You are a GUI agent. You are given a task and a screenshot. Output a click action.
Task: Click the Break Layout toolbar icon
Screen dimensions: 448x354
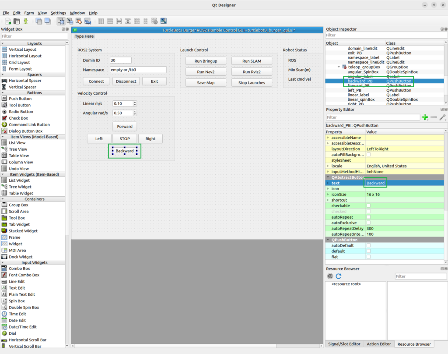154,21
